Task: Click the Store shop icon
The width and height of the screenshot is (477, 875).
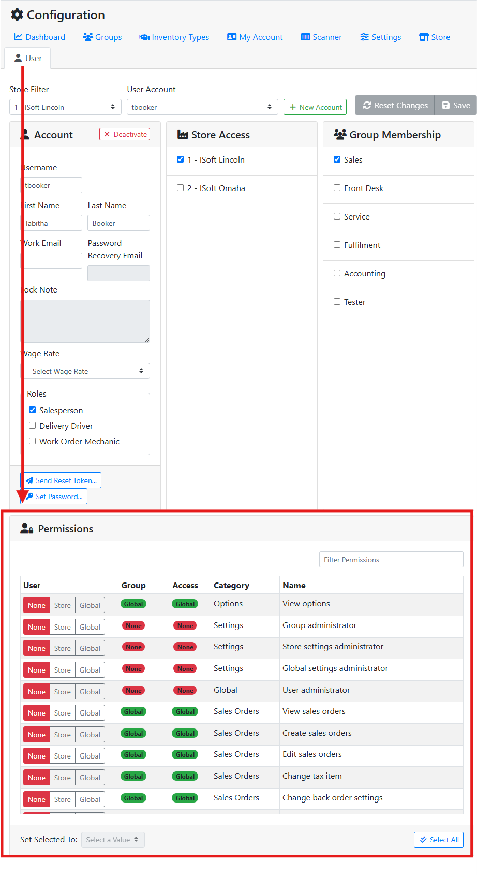Action: click(x=424, y=37)
